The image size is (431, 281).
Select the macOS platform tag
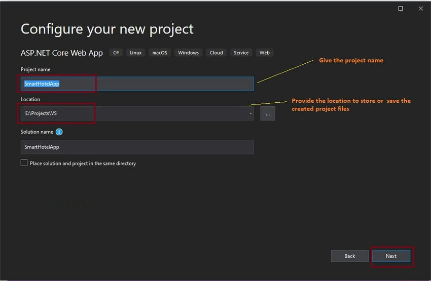(x=160, y=53)
